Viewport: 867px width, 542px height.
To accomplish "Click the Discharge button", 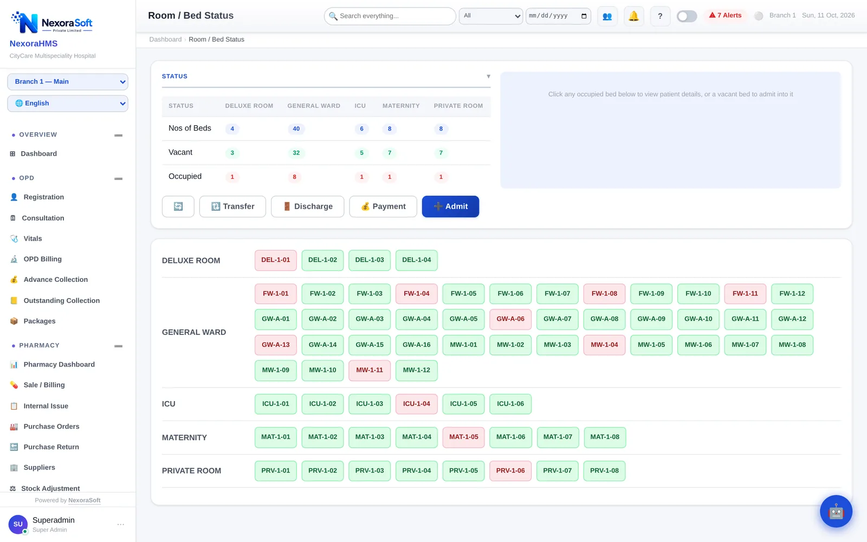I will (x=307, y=207).
